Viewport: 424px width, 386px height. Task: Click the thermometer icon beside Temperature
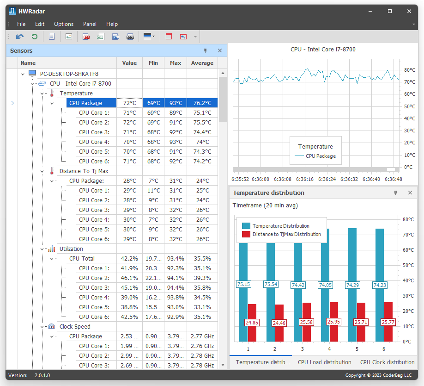point(52,93)
